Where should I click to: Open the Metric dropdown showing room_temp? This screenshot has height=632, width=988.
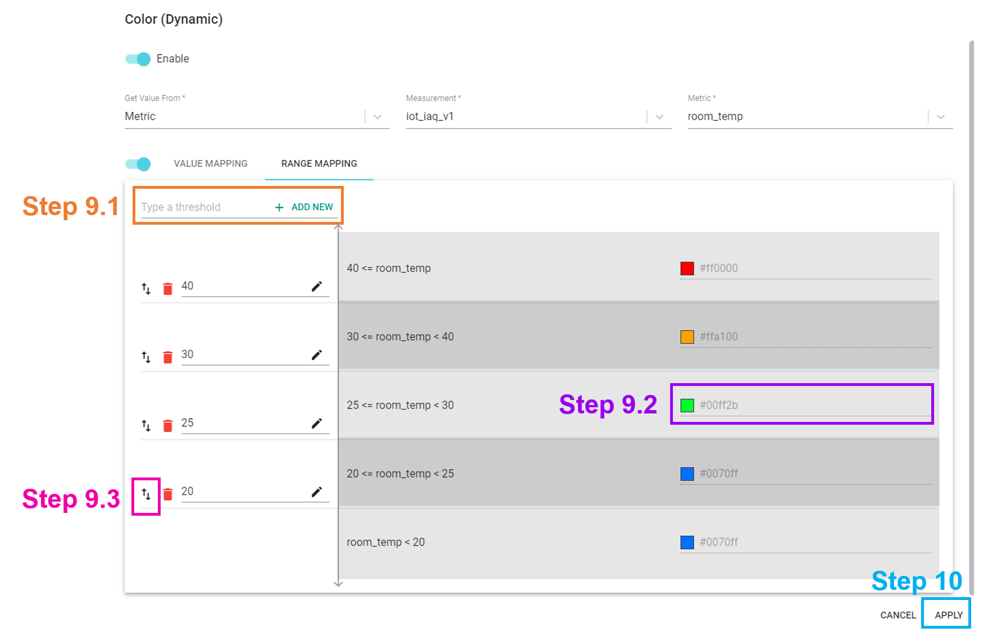pyautogui.click(x=820, y=116)
